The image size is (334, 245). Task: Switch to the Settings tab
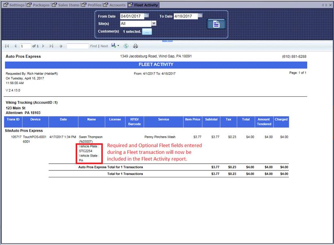(14, 5)
